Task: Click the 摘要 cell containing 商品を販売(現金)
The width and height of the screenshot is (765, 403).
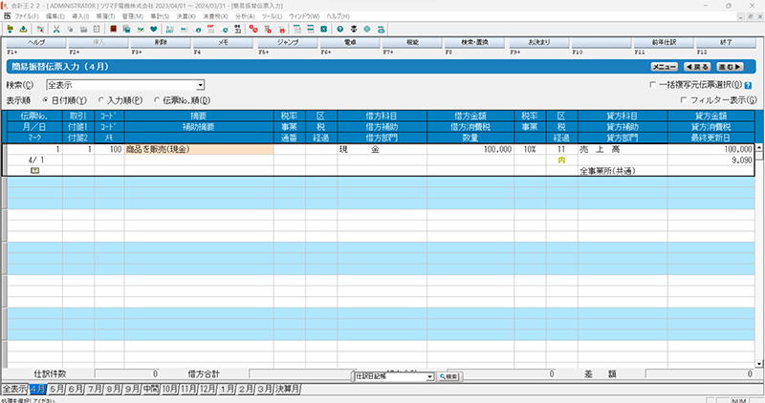Action: point(198,150)
